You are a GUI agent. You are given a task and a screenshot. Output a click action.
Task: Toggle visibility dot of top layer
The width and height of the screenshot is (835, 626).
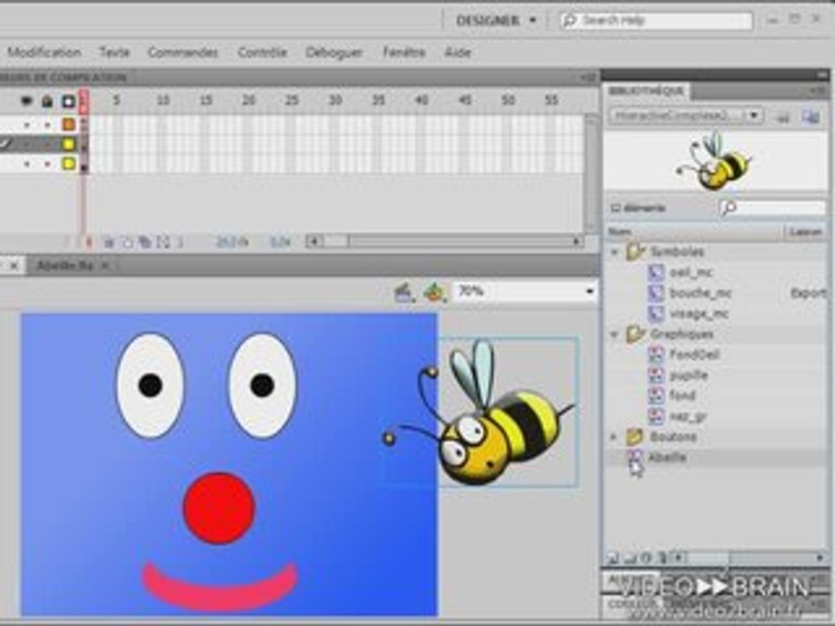tap(27, 124)
